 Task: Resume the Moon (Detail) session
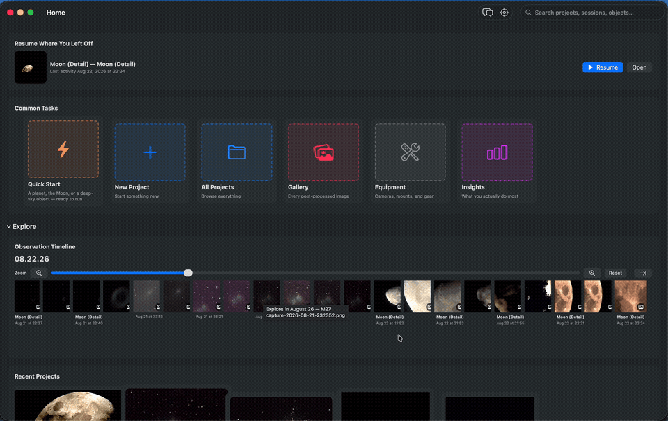point(603,67)
